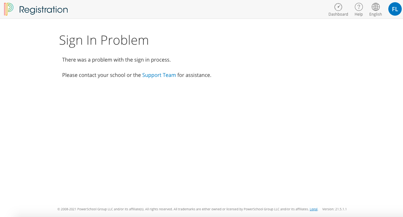Open the FL user avatar menu
The image size is (403, 217).
[395, 9]
